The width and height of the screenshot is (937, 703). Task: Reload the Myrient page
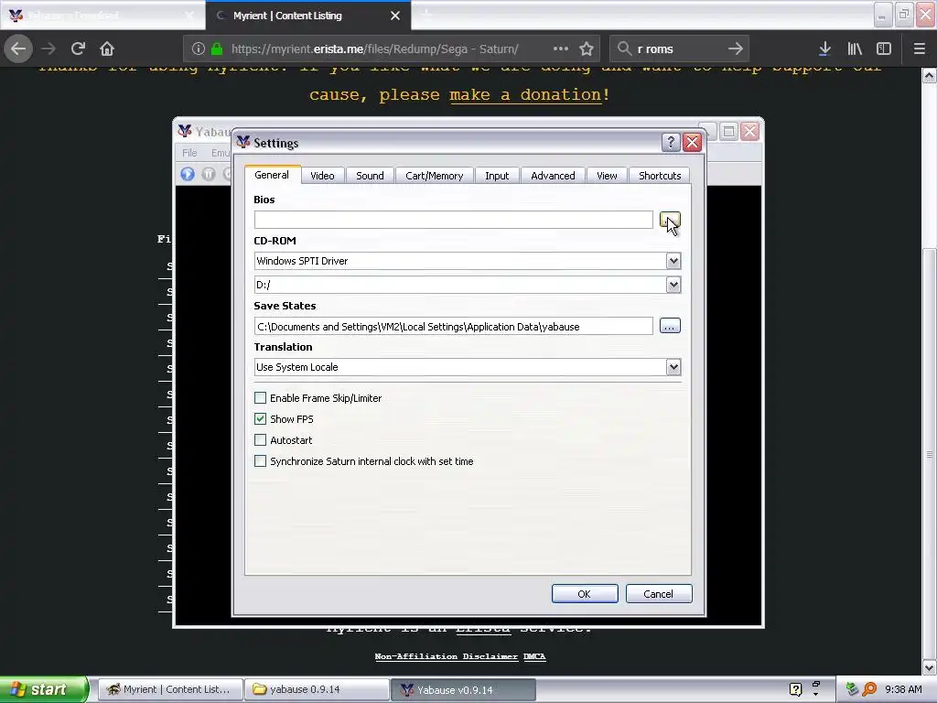(x=78, y=49)
